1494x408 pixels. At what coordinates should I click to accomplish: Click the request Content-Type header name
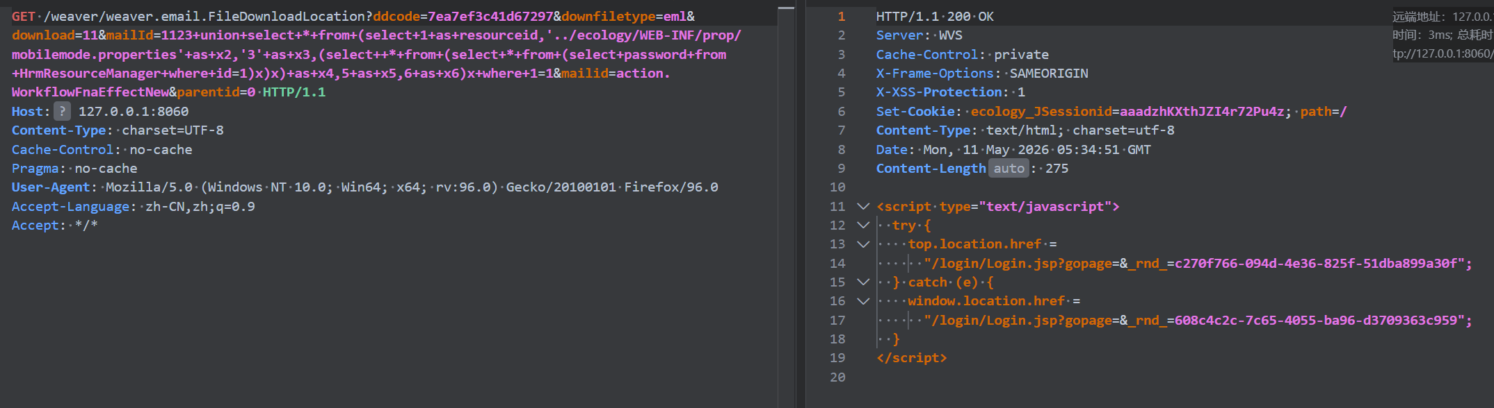(58, 130)
